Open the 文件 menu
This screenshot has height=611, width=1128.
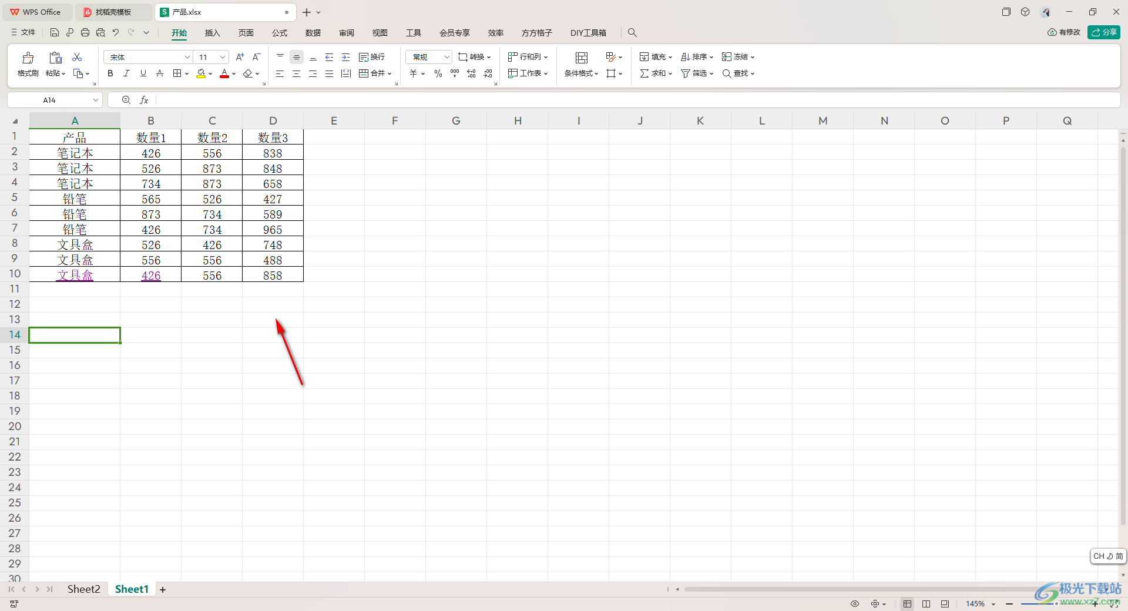tap(23, 32)
